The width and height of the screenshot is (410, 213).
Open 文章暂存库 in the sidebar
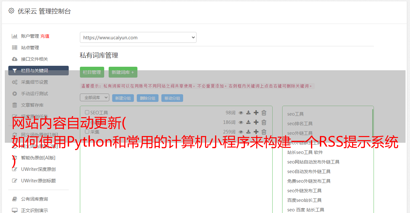click(x=32, y=105)
